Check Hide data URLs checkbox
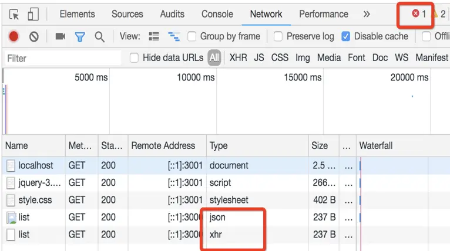450x251 pixels. coord(134,57)
